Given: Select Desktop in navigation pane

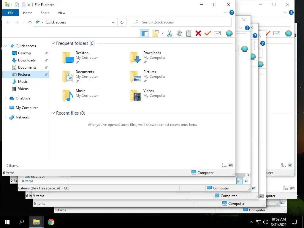Looking at the screenshot, I should (24, 53).
